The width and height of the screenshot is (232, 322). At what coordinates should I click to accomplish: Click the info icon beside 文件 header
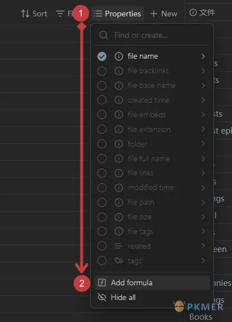tap(193, 12)
